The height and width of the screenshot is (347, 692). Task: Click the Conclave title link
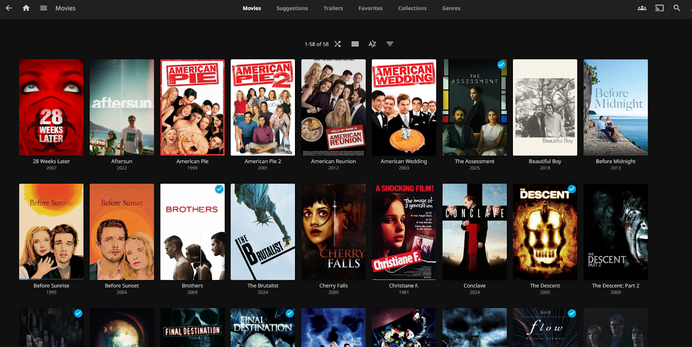click(x=474, y=286)
